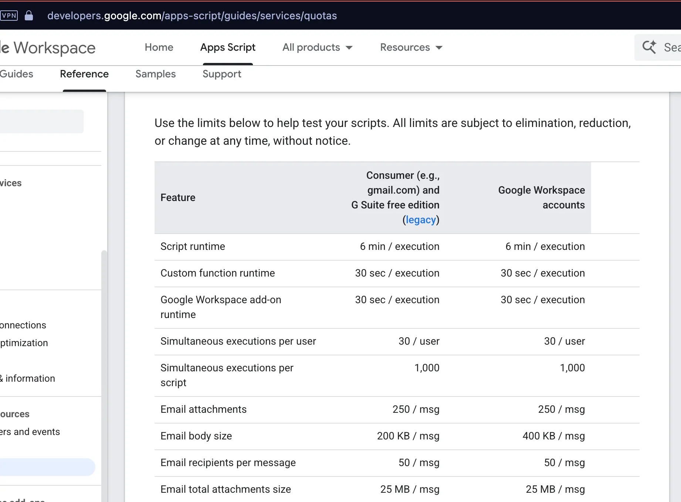Click the left sidebar vertical scrollbar
The width and height of the screenshot is (681, 502).
[x=104, y=333]
